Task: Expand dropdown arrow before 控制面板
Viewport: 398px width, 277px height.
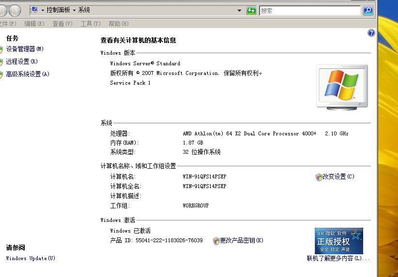Action: coord(43,10)
